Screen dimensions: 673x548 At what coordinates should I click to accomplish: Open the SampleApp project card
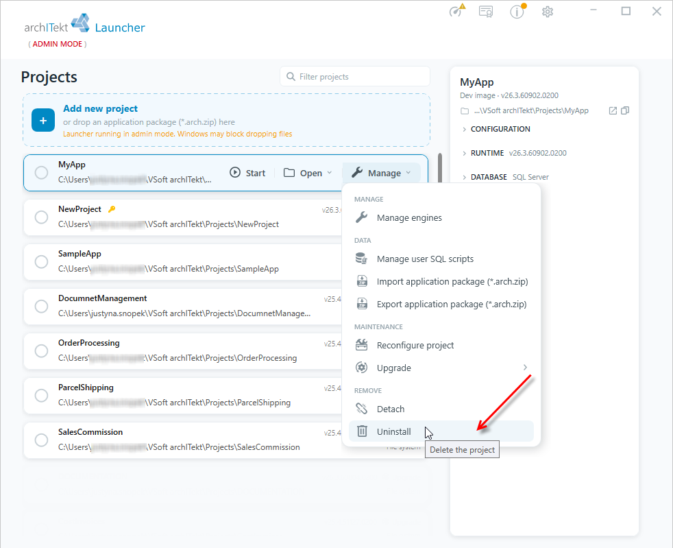coord(183,261)
